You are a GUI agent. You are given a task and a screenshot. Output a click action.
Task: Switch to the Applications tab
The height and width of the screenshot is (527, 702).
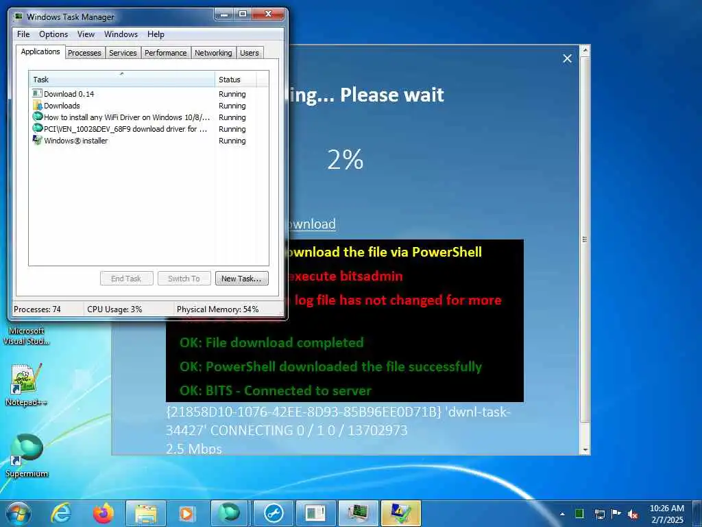tap(40, 51)
